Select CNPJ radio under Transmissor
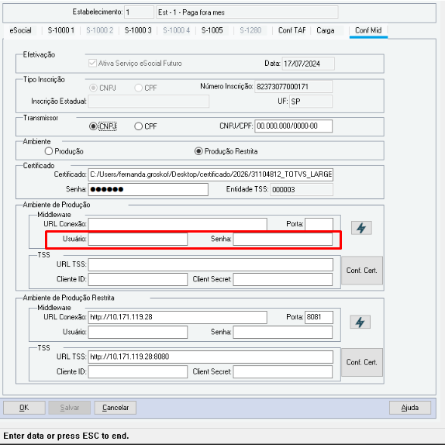The height and width of the screenshot is (445, 445). [x=93, y=126]
